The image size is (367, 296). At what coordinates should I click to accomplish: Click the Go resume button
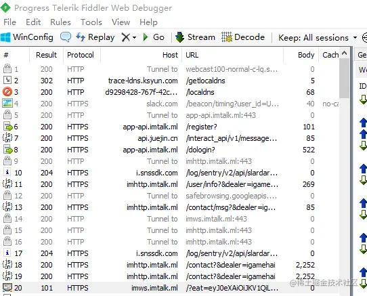[x=154, y=37]
